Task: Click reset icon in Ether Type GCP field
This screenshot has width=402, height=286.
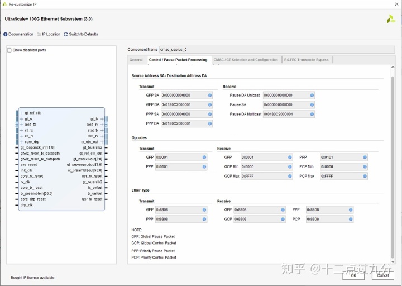Action: tap(283, 220)
